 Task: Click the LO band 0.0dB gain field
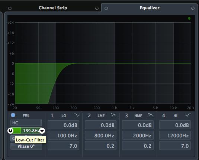point(64,125)
